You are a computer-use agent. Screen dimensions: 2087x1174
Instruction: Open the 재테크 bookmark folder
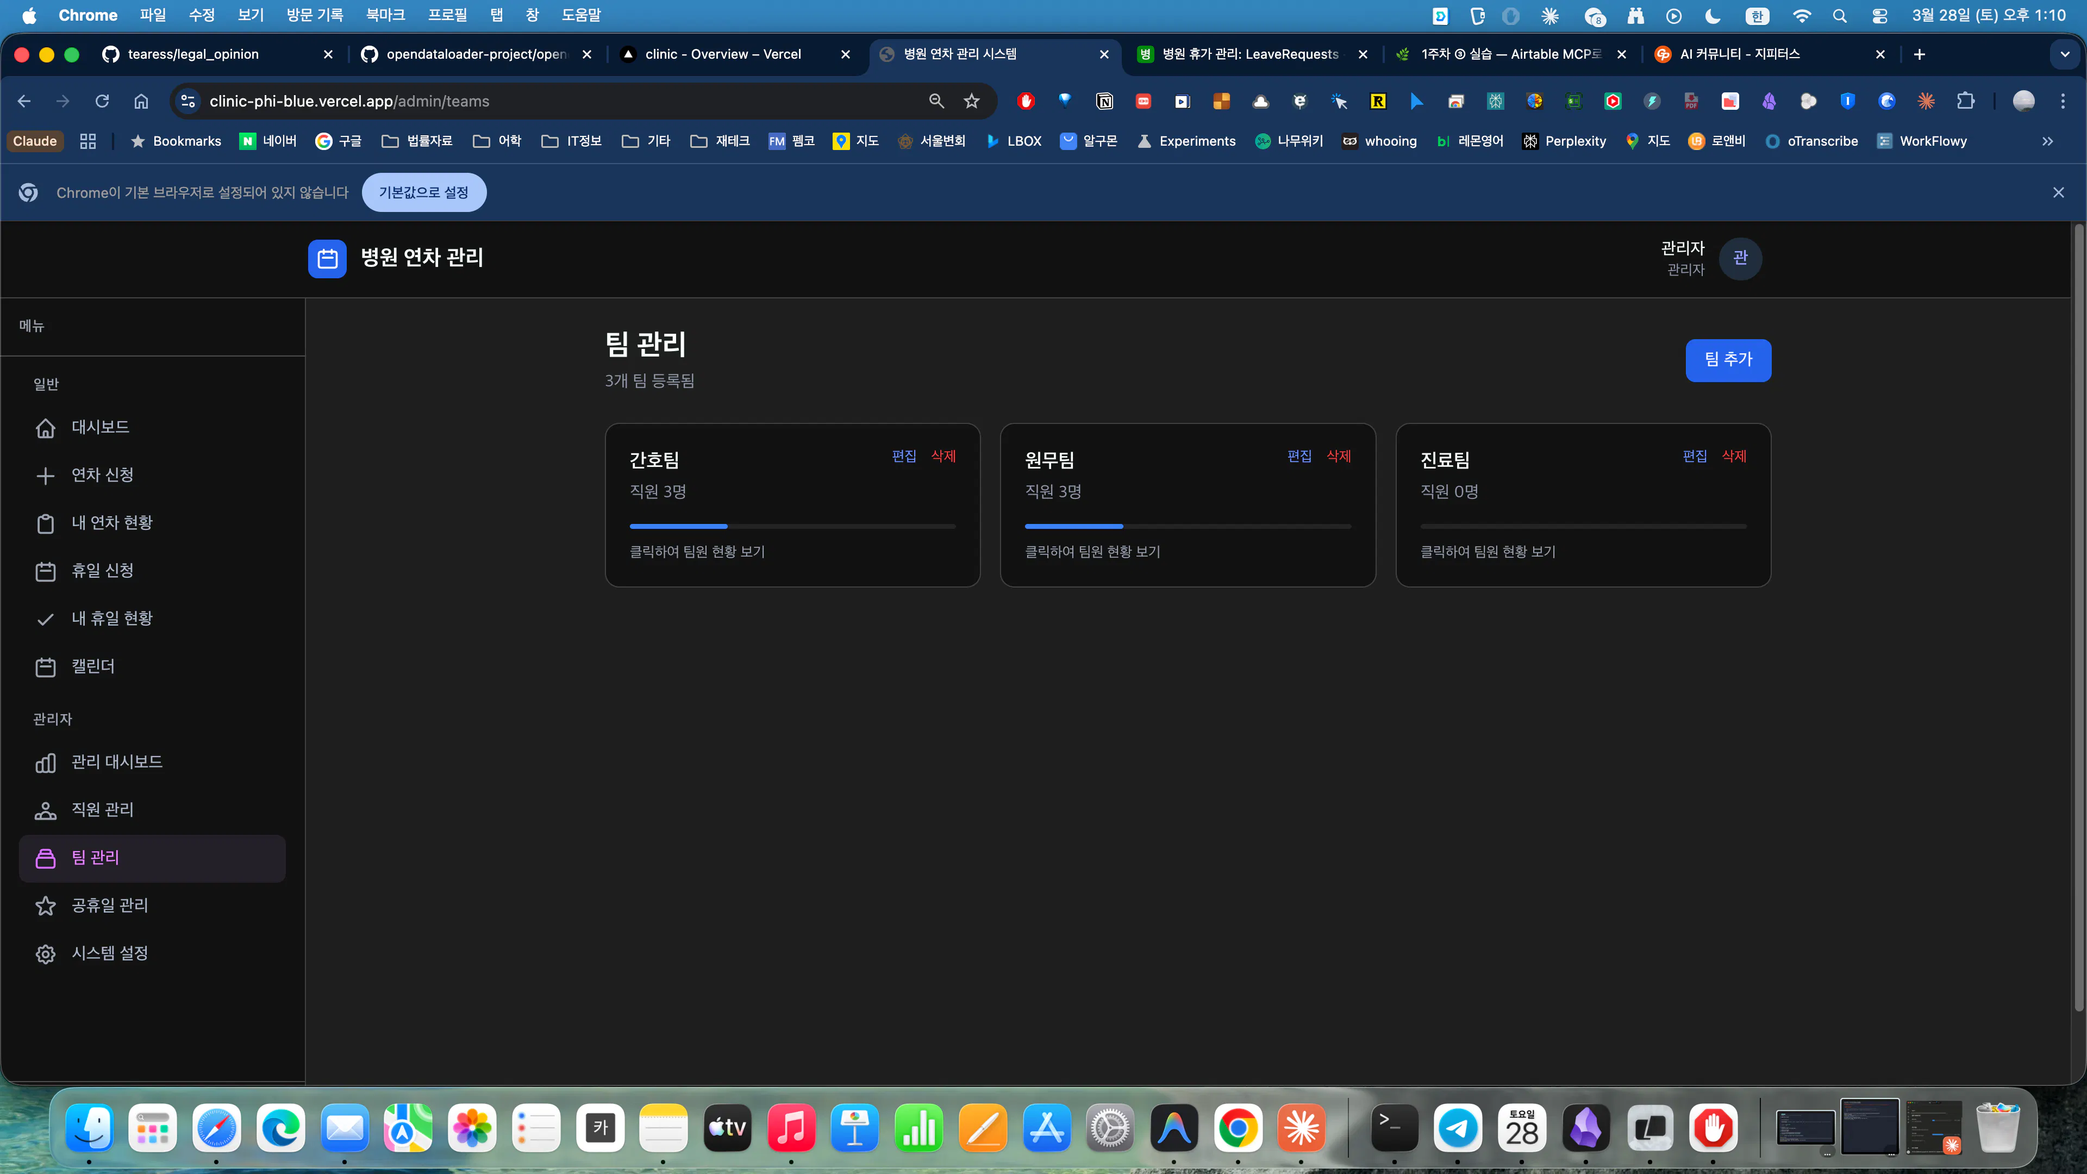pyautogui.click(x=720, y=141)
